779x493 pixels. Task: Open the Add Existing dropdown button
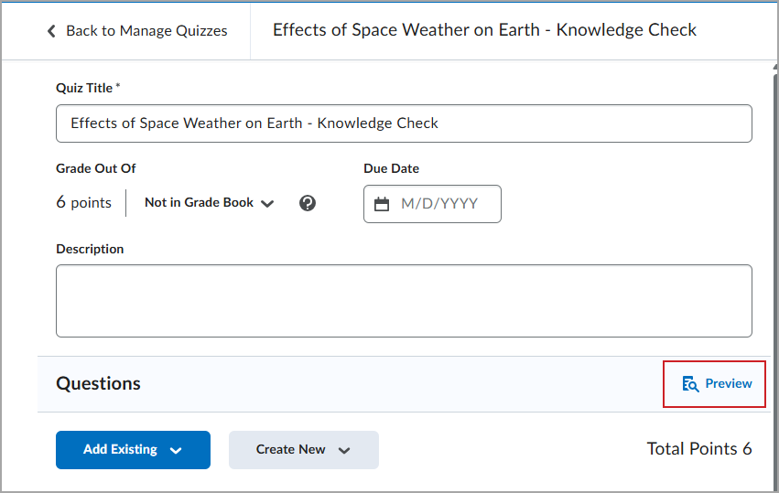[133, 450]
